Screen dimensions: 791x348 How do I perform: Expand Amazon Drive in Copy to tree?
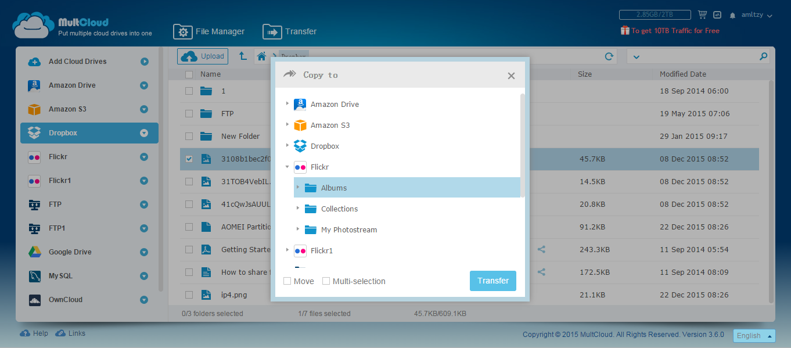pos(287,104)
